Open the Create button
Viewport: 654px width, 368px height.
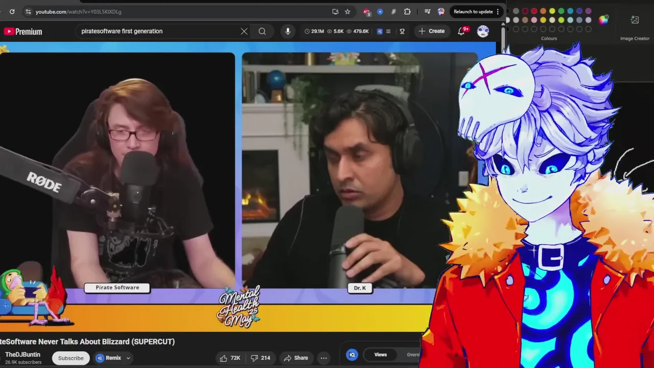432,31
